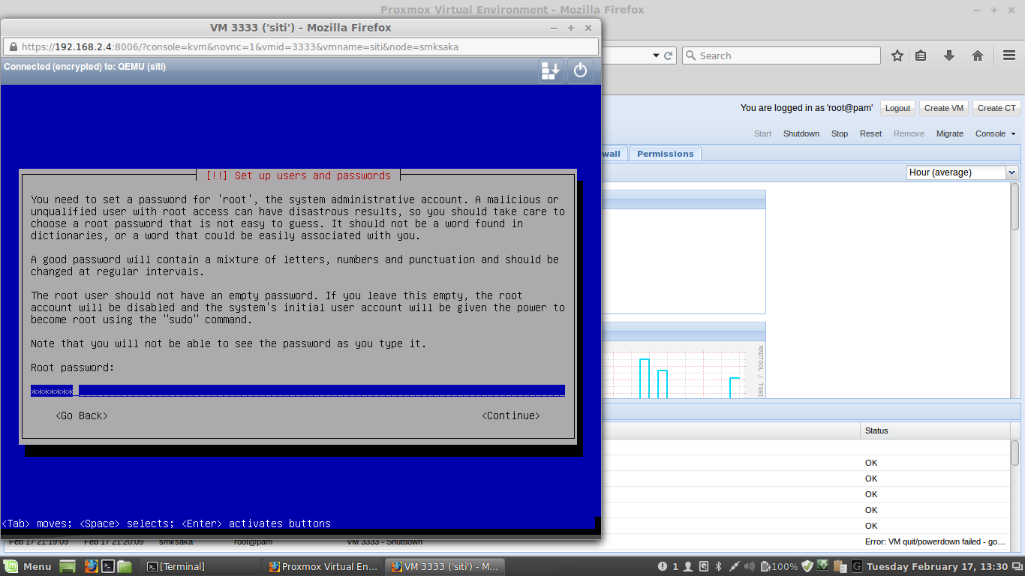Switch to Proxmox Virtual Environment taskbar window

tap(324, 566)
